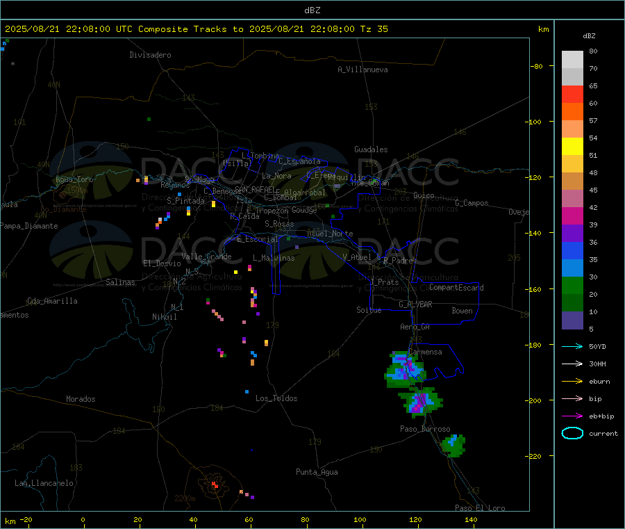Screen dimensions: 625x529
Task: Pick the bright yellow swatch between 54 and 51
Action: 572,147
